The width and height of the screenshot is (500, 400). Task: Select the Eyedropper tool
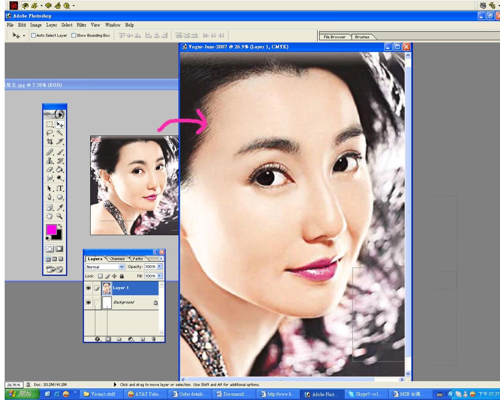click(60, 207)
